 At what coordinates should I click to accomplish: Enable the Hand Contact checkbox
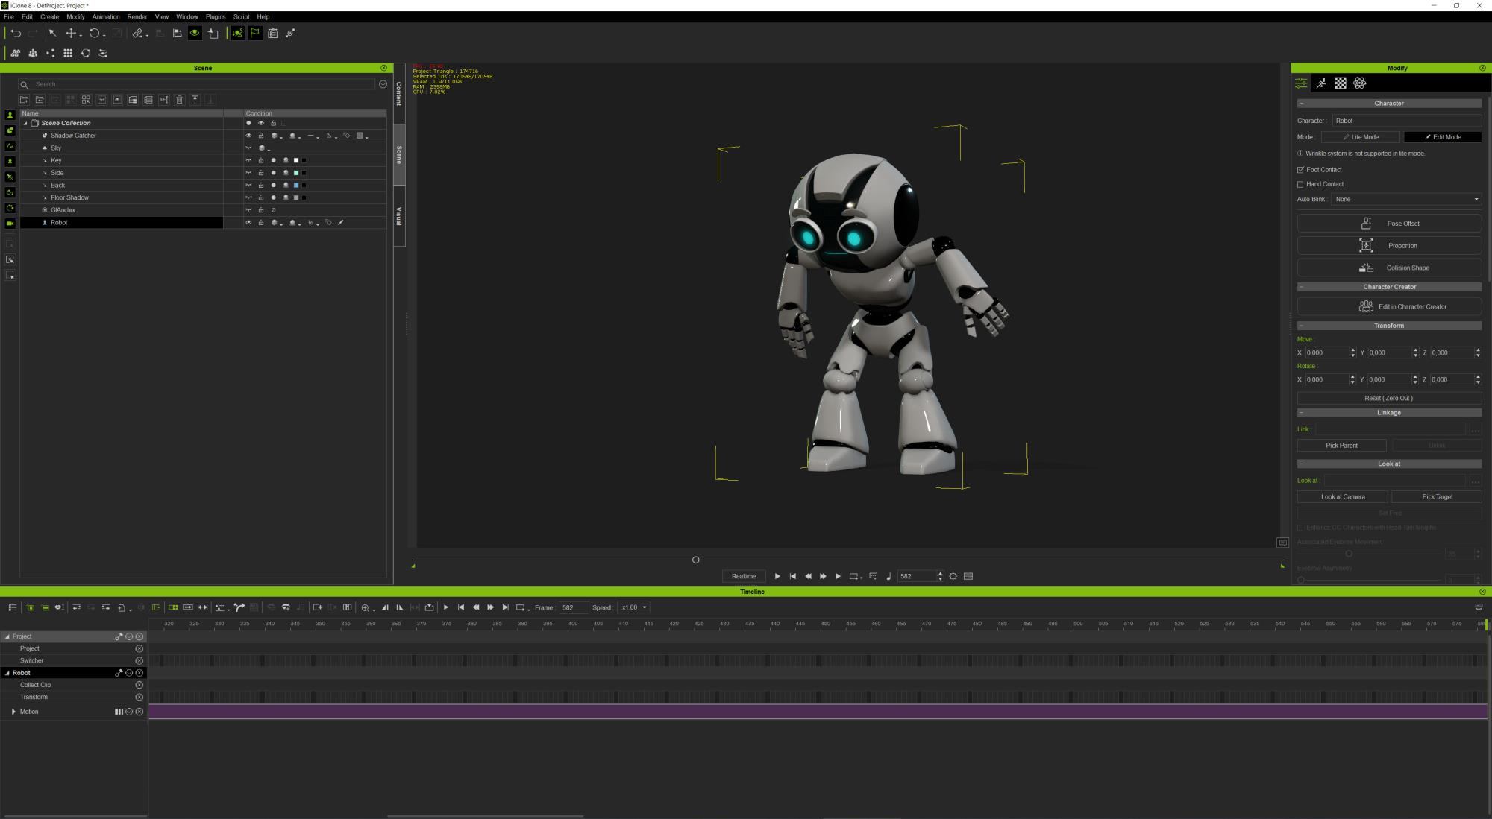pos(1300,184)
